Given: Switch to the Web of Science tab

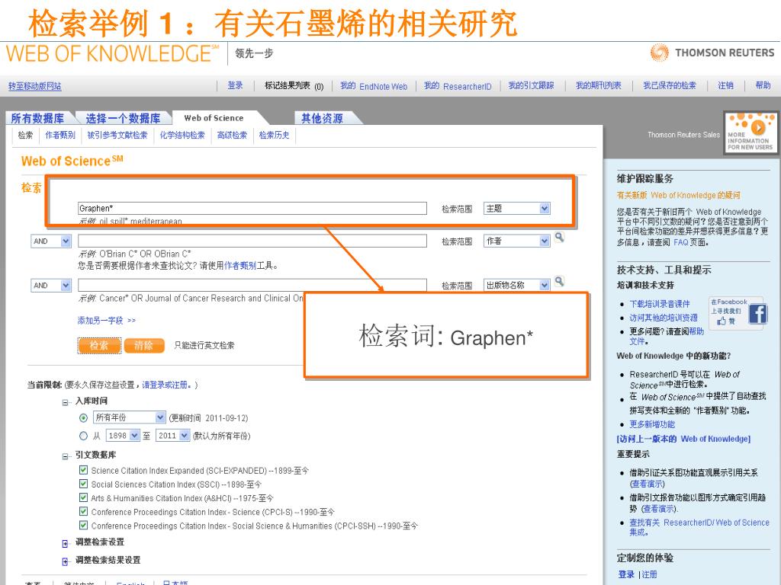Looking at the screenshot, I should [x=214, y=118].
